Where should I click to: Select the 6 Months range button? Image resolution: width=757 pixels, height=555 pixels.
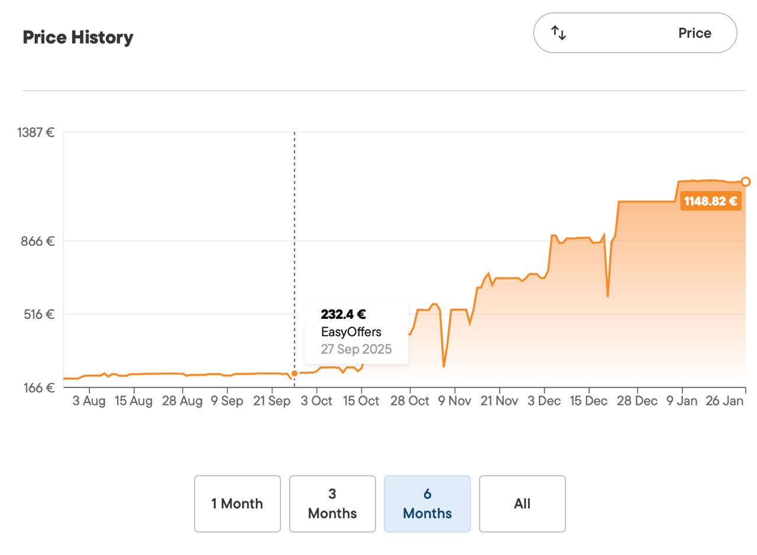click(x=427, y=504)
